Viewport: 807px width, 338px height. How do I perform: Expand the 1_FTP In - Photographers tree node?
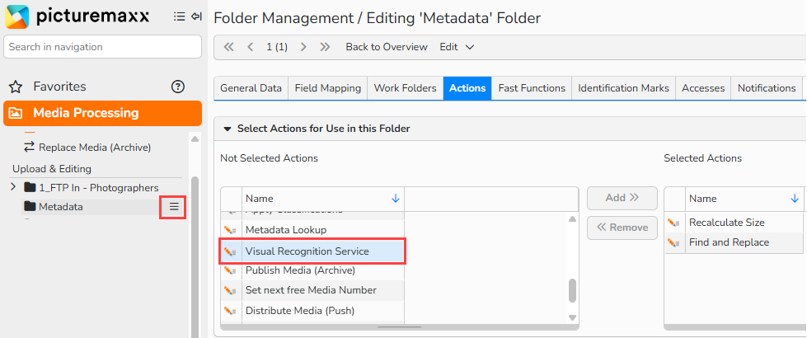[14, 187]
